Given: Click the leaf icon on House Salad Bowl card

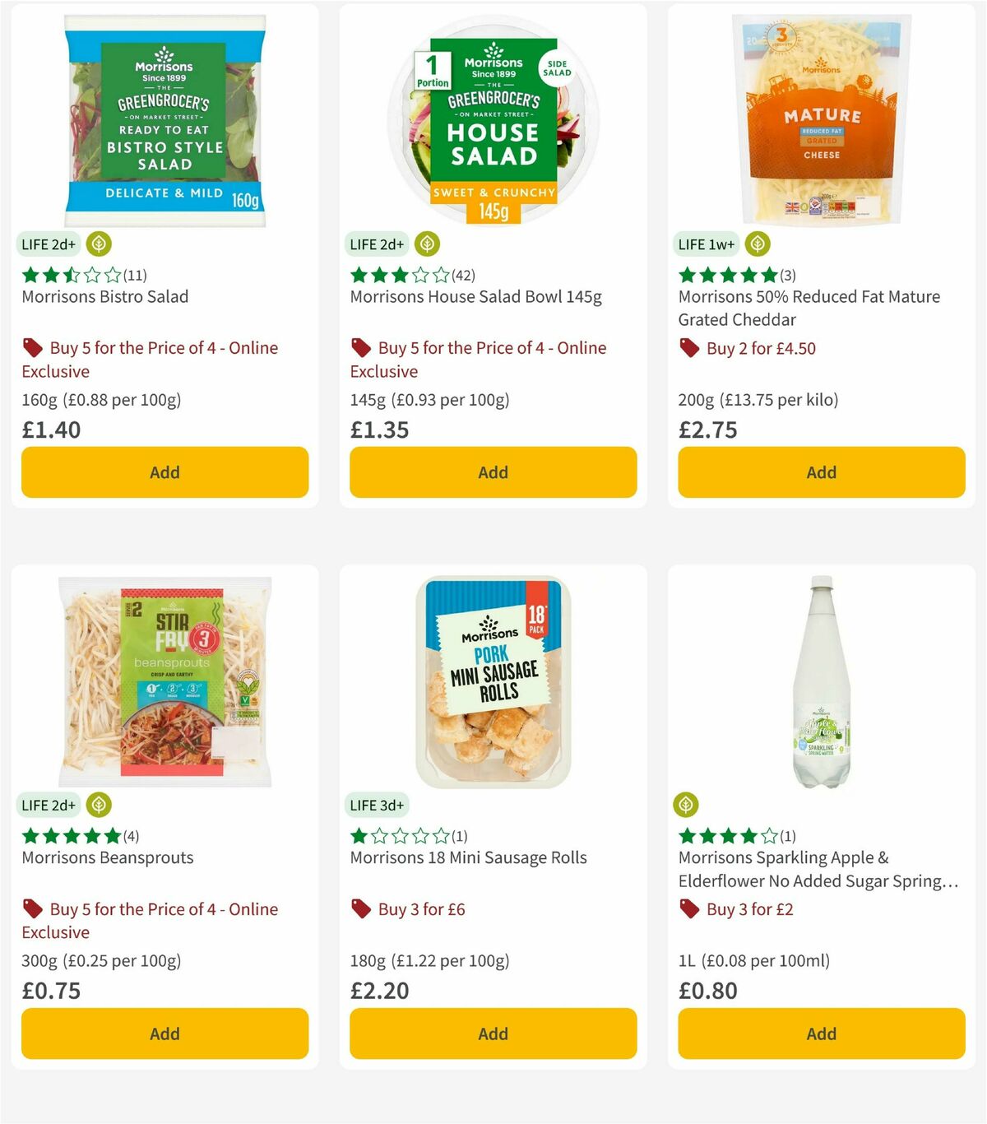Looking at the screenshot, I should (x=426, y=244).
